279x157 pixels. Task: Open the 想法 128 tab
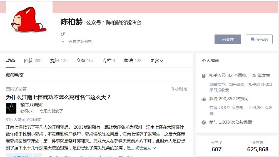(133, 61)
